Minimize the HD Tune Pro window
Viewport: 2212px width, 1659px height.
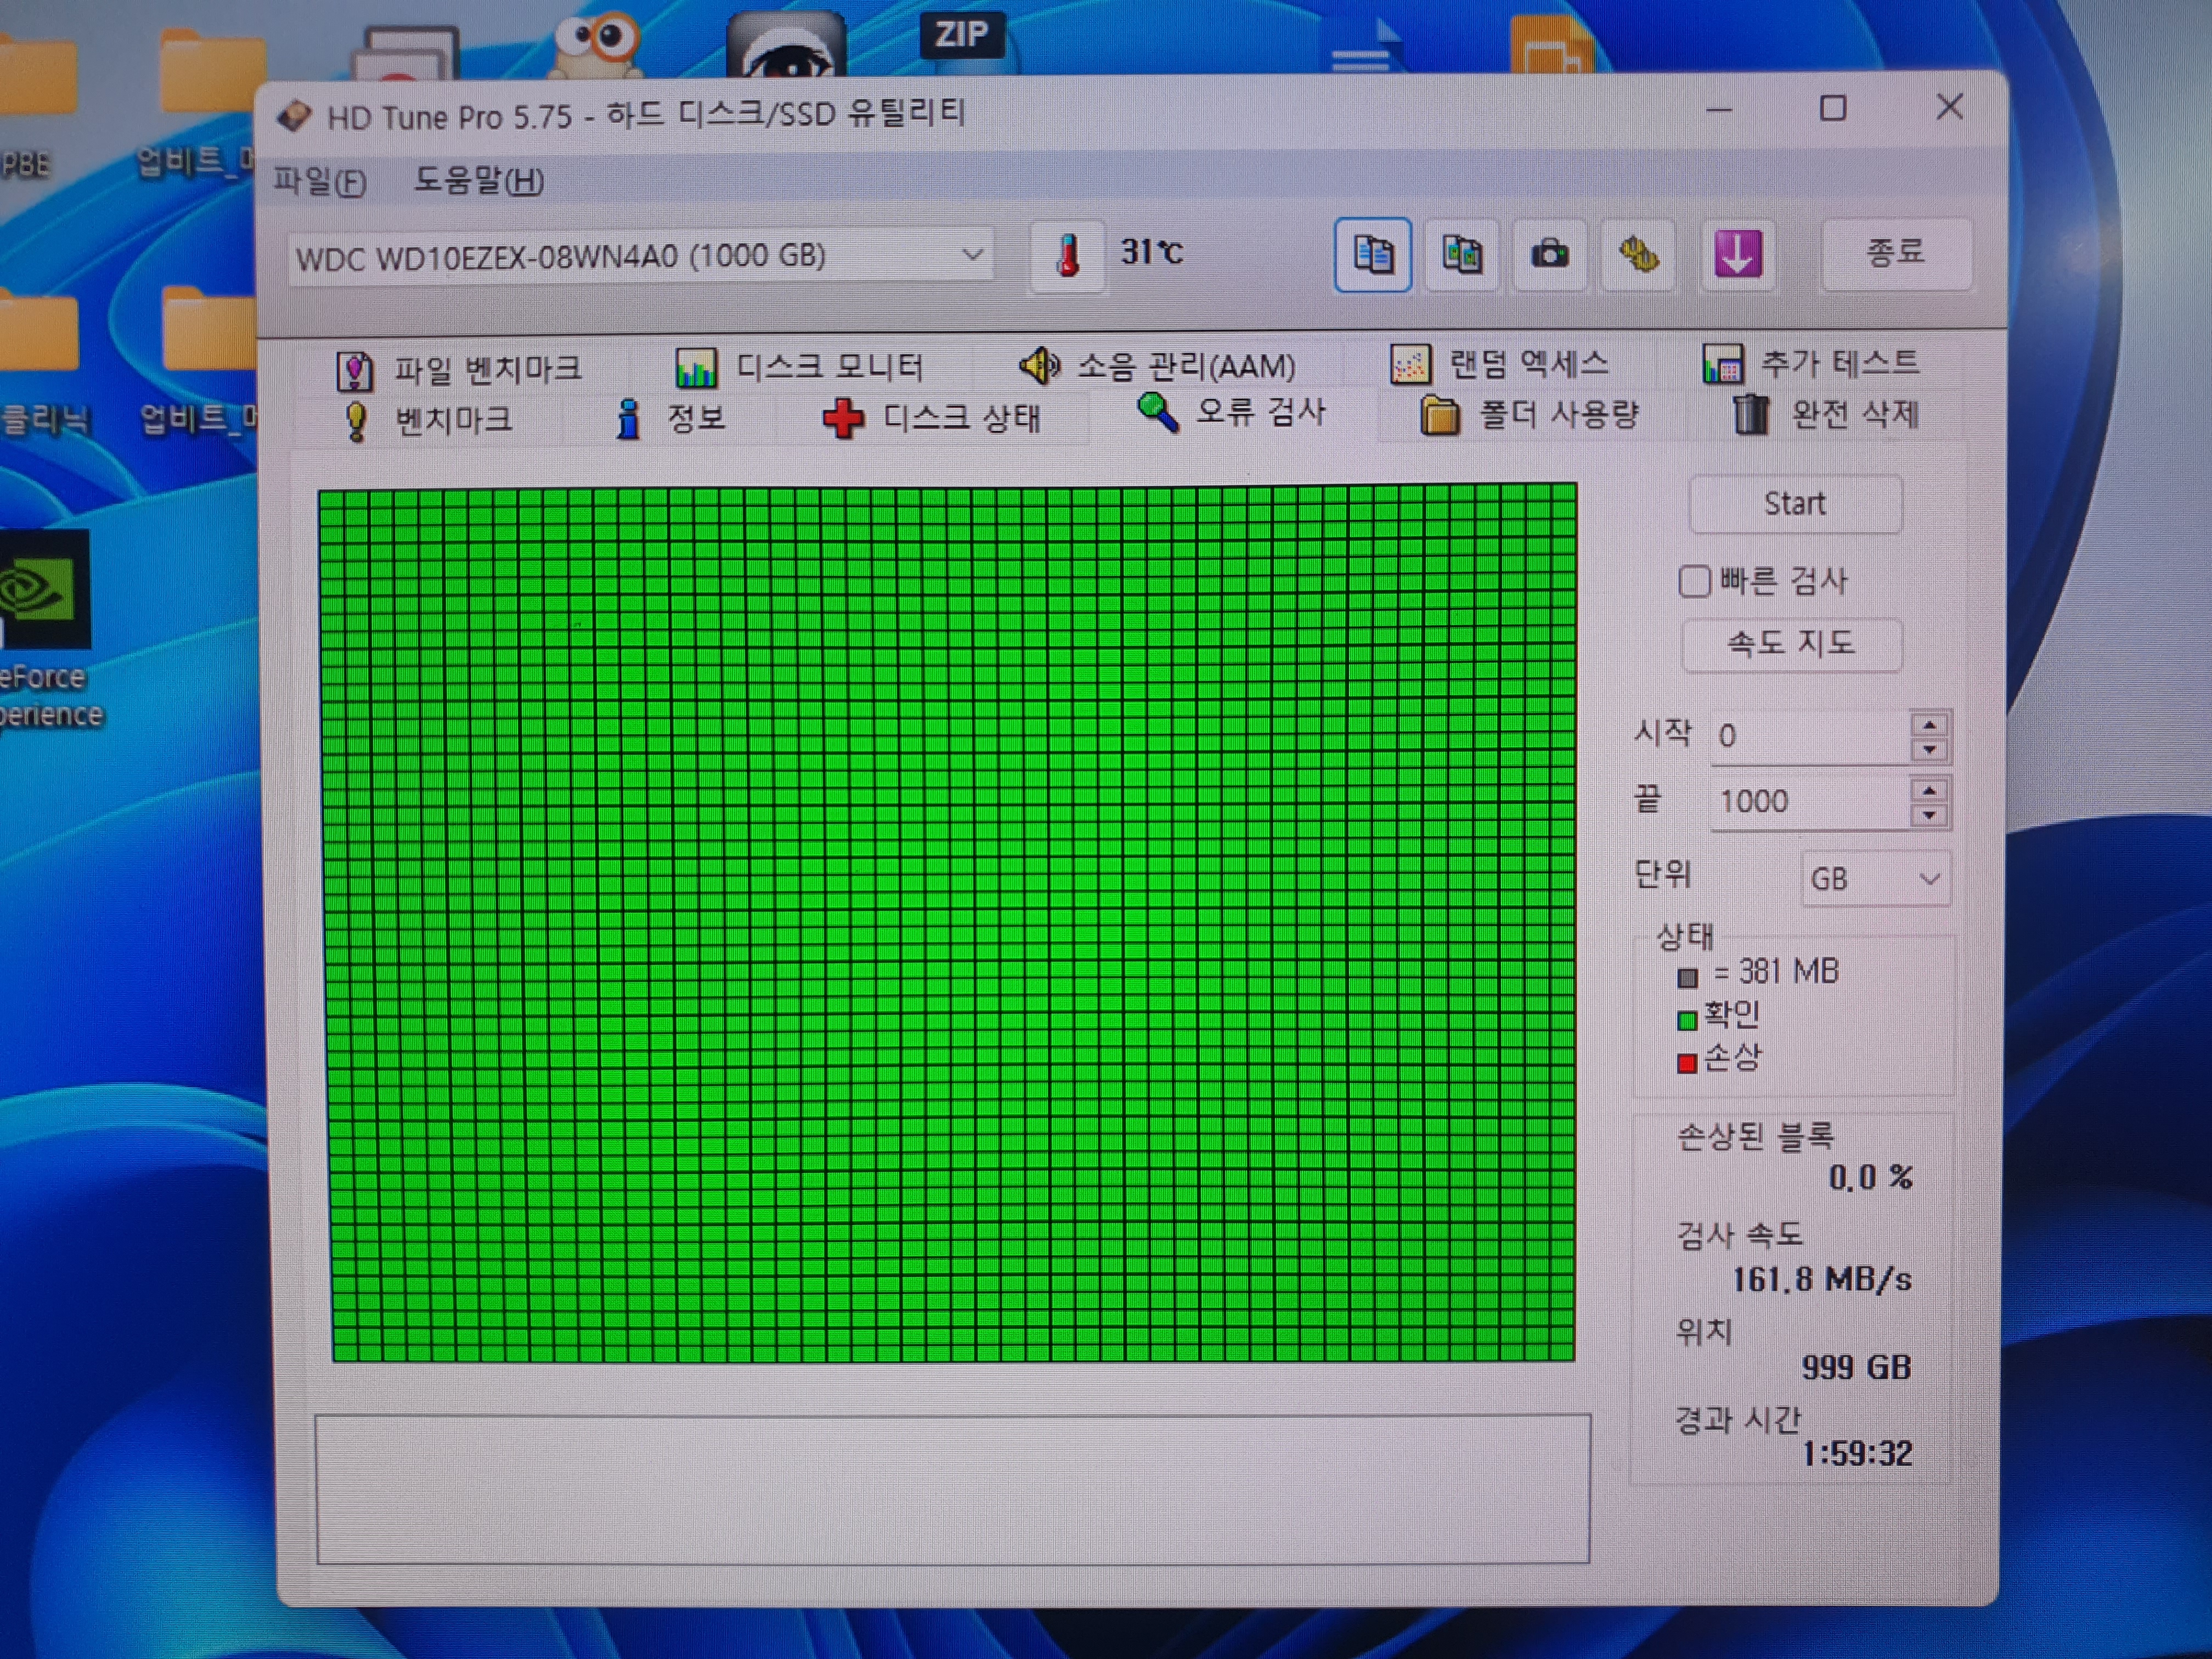click(x=1718, y=109)
